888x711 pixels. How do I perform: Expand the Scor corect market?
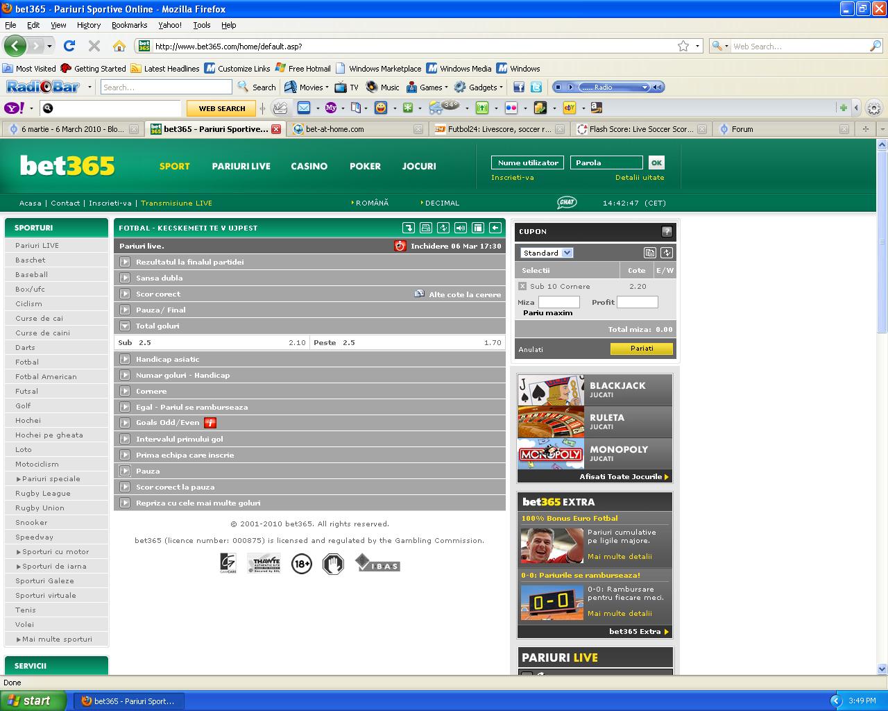click(125, 294)
